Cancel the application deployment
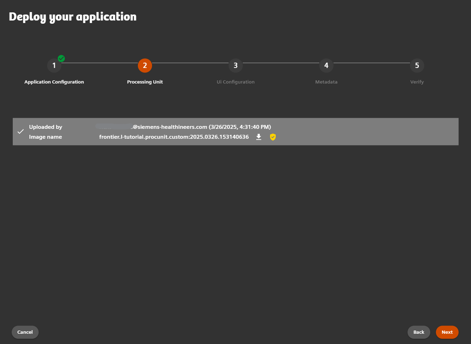 25,332
